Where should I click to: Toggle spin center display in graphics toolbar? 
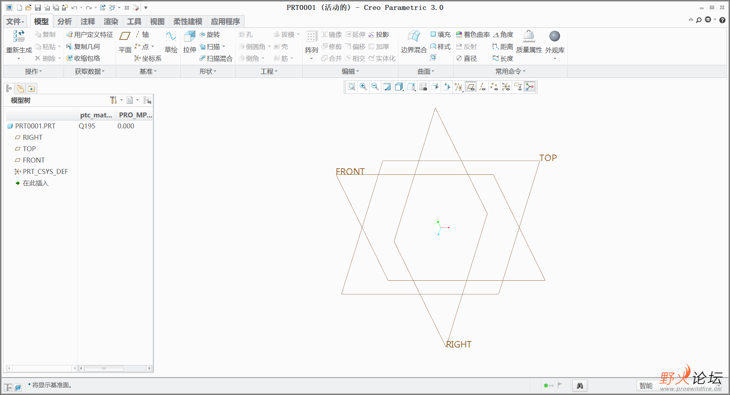[530, 87]
